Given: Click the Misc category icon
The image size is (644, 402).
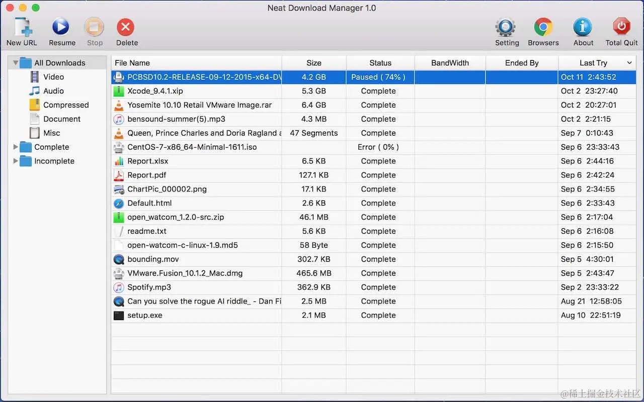Looking at the screenshot, I should [35, 133].
